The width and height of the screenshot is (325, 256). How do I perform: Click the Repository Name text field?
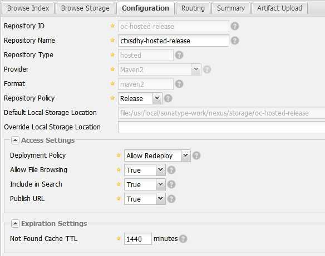tap(174, 41)
